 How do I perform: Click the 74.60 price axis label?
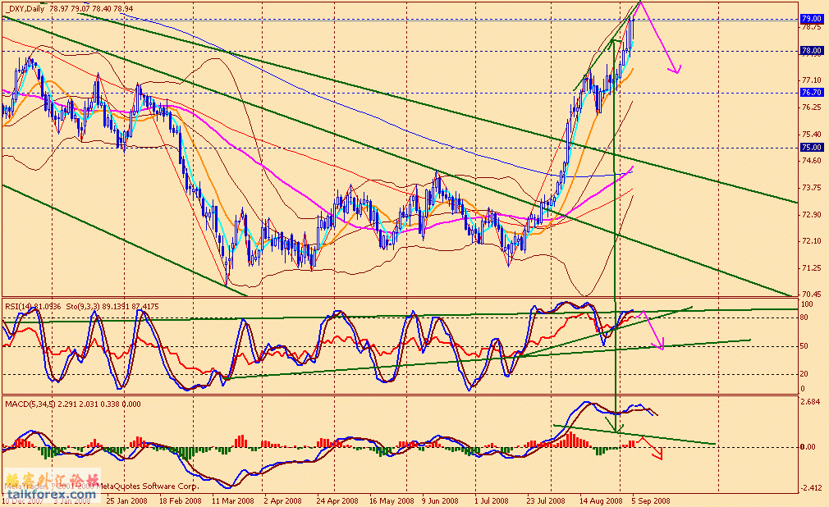[x=812, y=161]
